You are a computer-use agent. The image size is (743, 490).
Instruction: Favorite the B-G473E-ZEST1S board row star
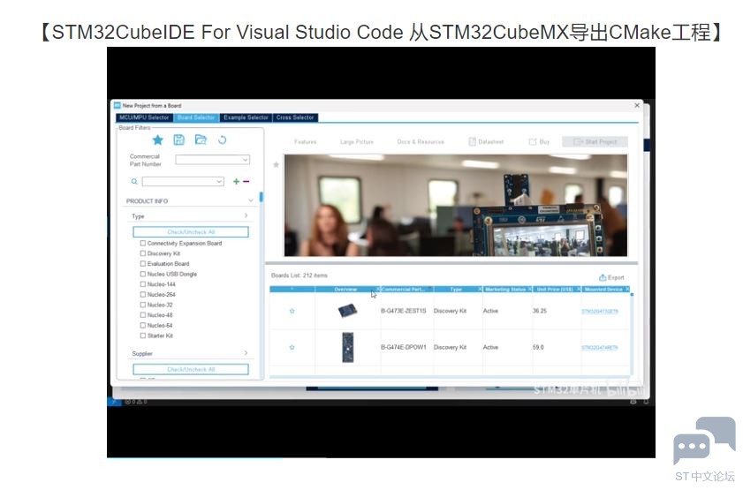[292, 311]
